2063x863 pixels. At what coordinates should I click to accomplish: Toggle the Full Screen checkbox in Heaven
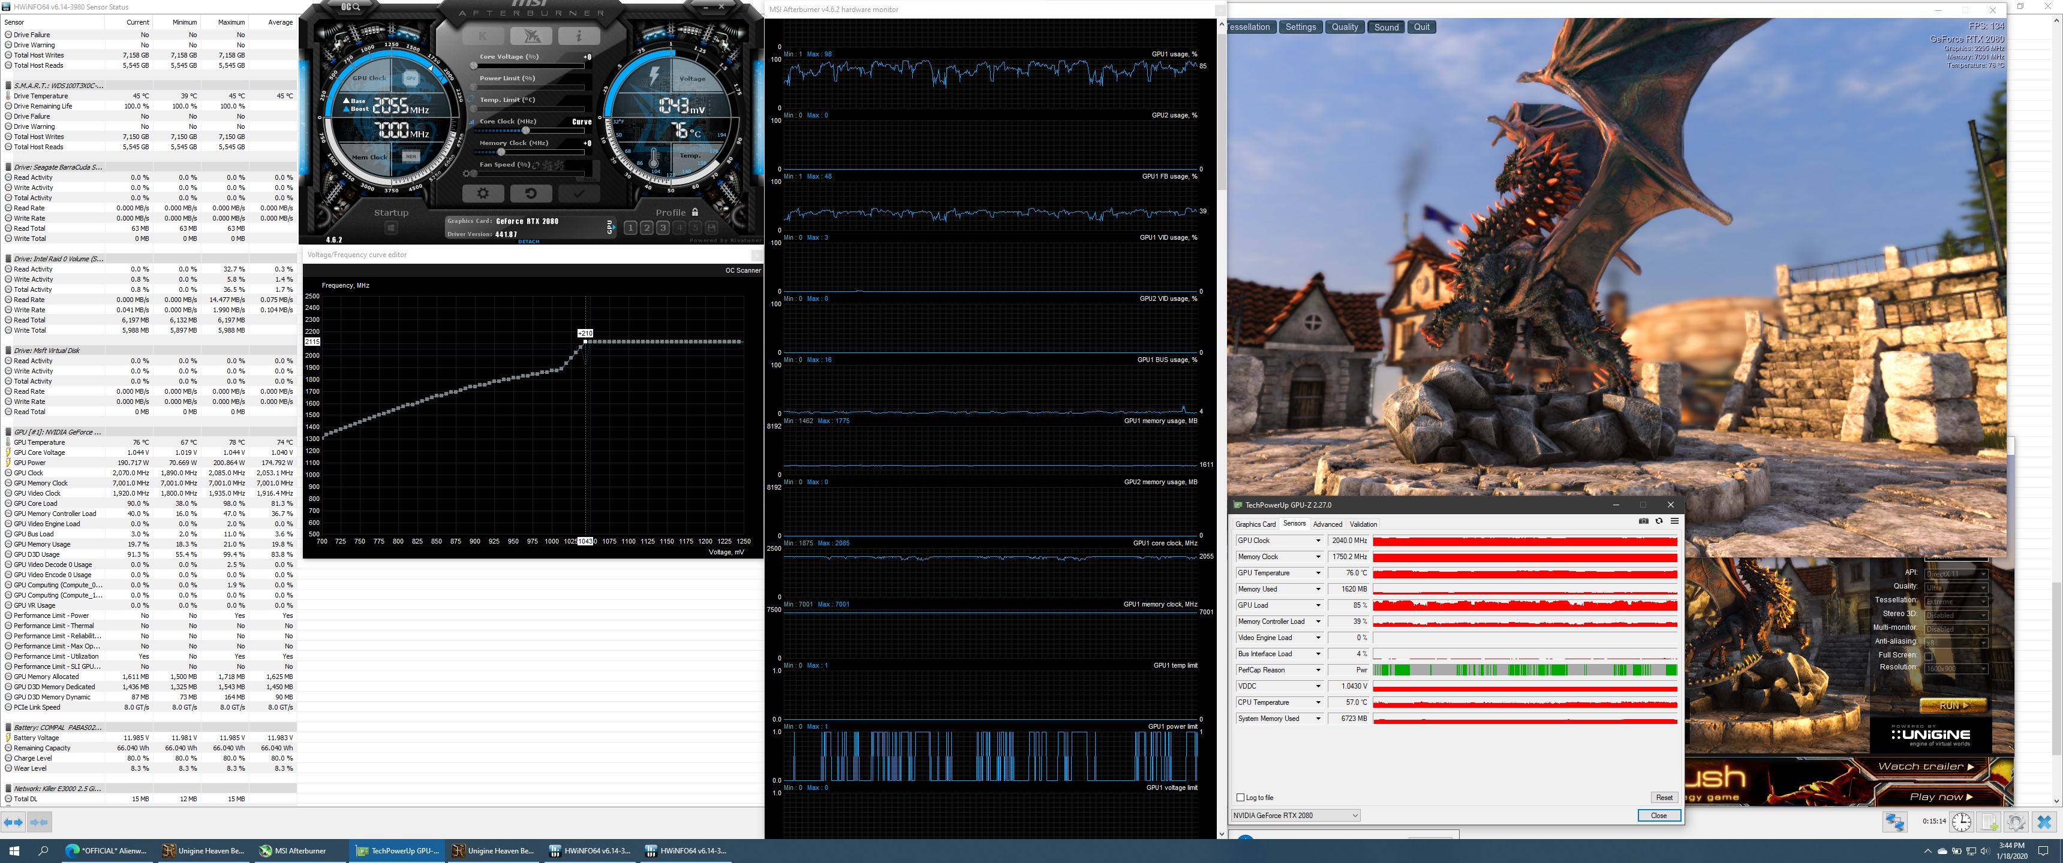tap(1929, 656)
